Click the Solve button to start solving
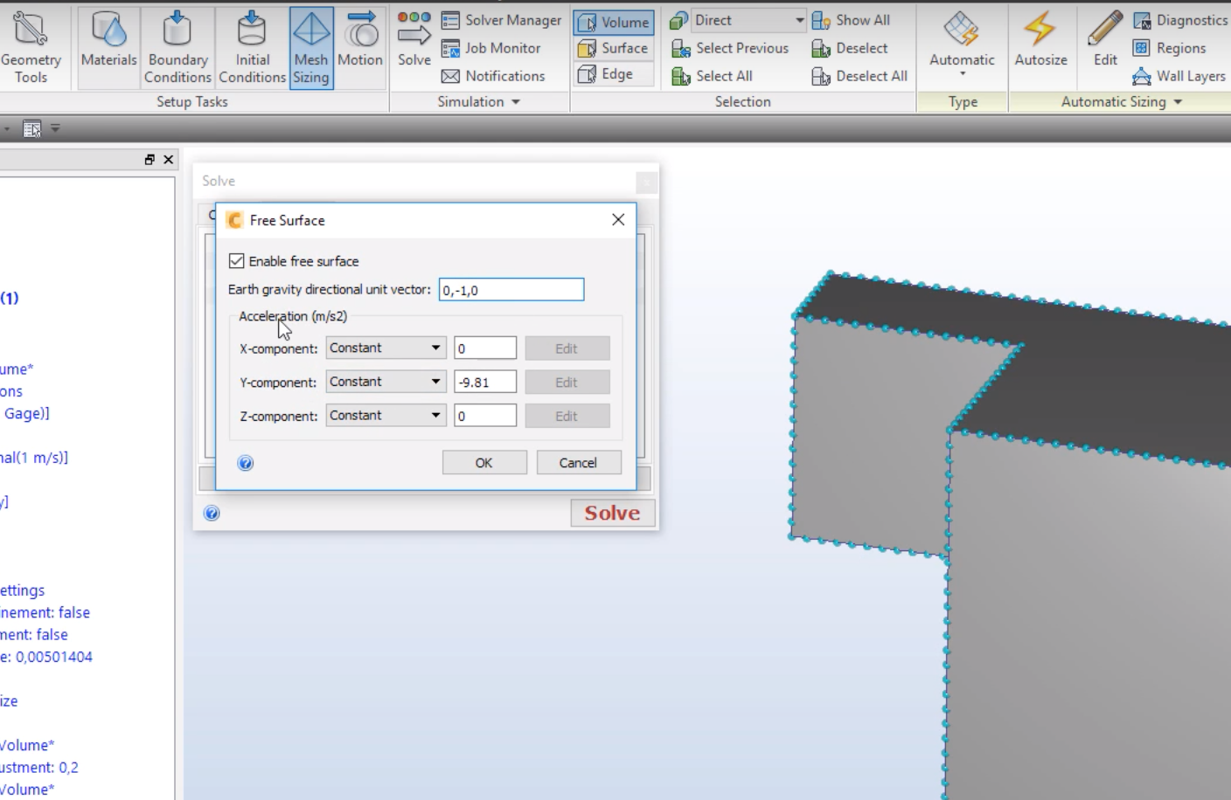The height and width of the screenshot is (800, 1231). coord(612,513)
